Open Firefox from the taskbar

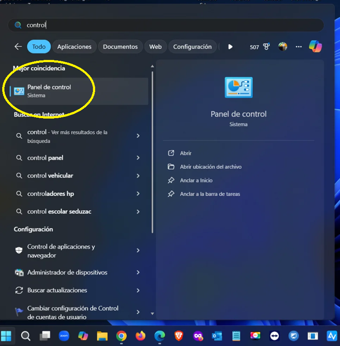[x=140, y=336]
